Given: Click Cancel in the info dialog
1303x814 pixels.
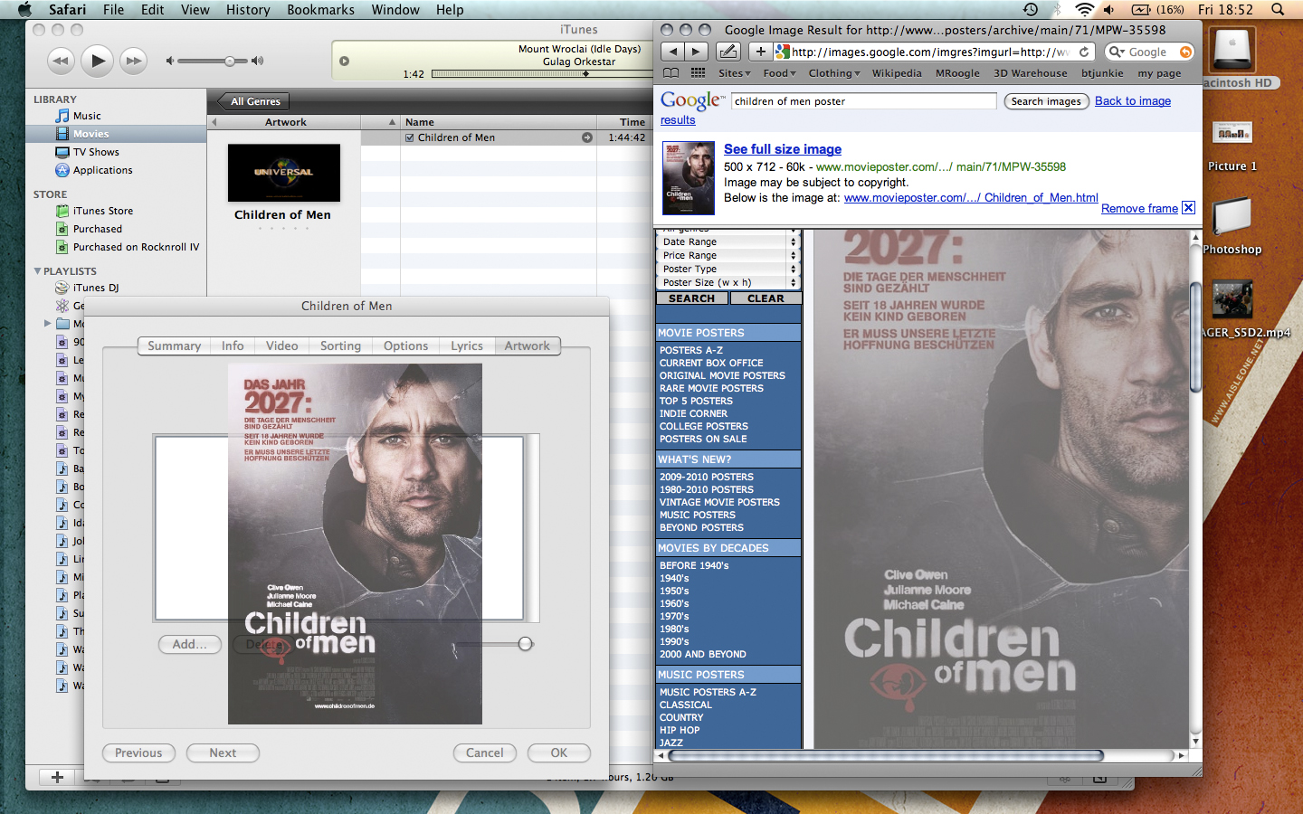Looking at the screenshot, I should coord(485,752).
